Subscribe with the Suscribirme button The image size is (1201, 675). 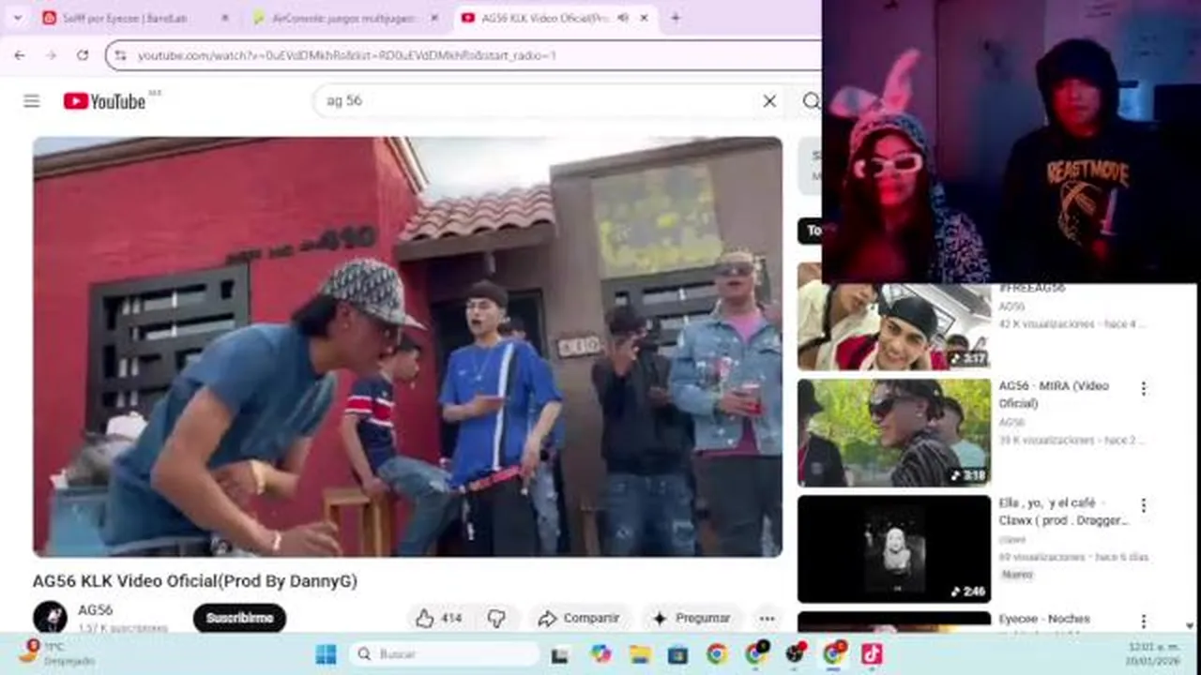point(239,618)
